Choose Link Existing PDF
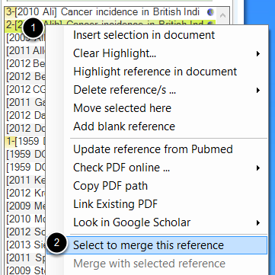Viewport: 275px width, 275px height. pyautogui.click(x=115, y=204)
